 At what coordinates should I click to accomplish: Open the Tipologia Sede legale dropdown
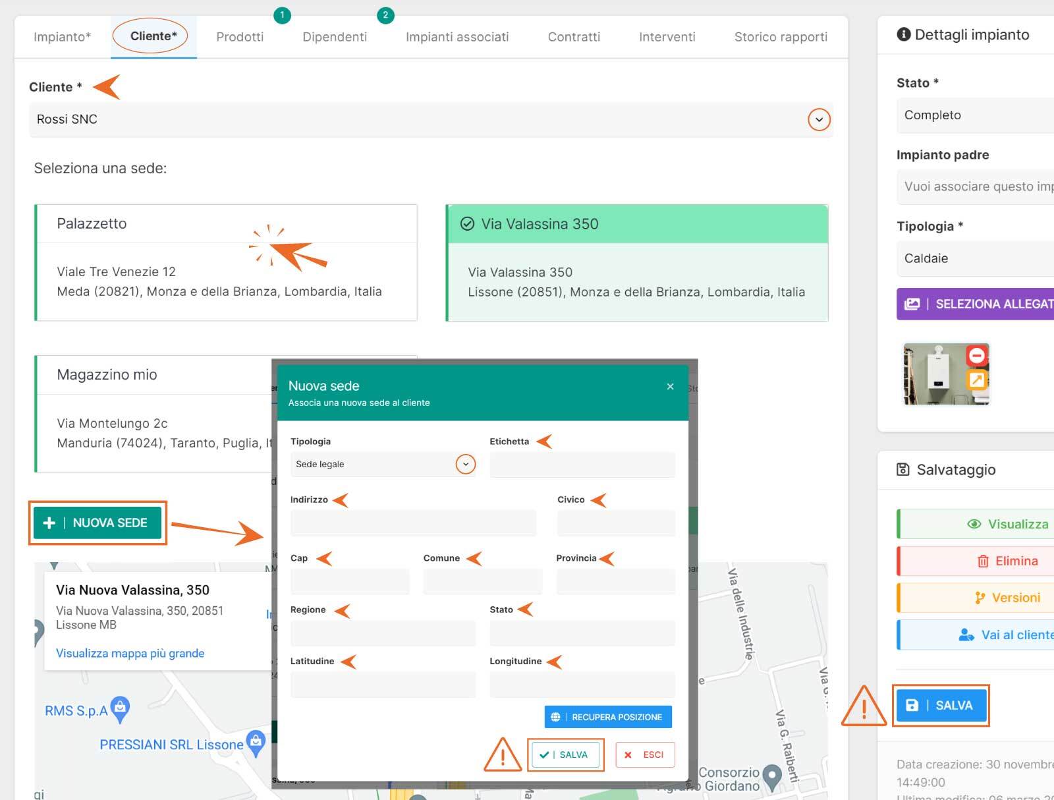(x=465, y=464)
